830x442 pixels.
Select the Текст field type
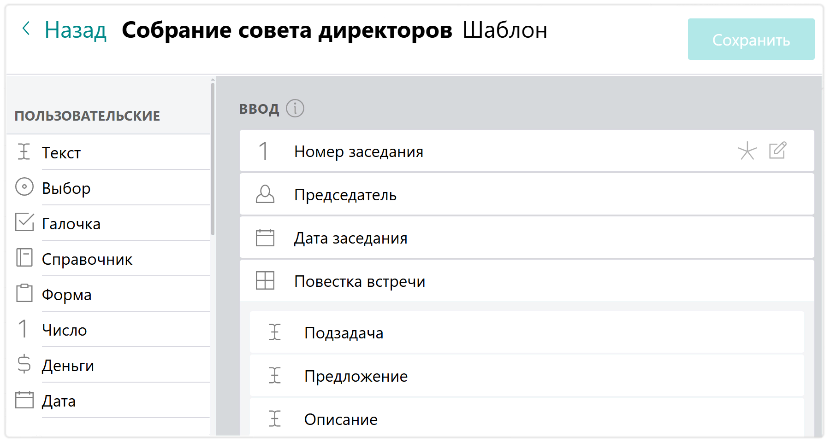click(61, 152)
